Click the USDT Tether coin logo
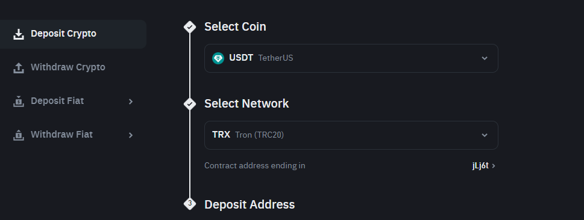 tap(218, 58)
